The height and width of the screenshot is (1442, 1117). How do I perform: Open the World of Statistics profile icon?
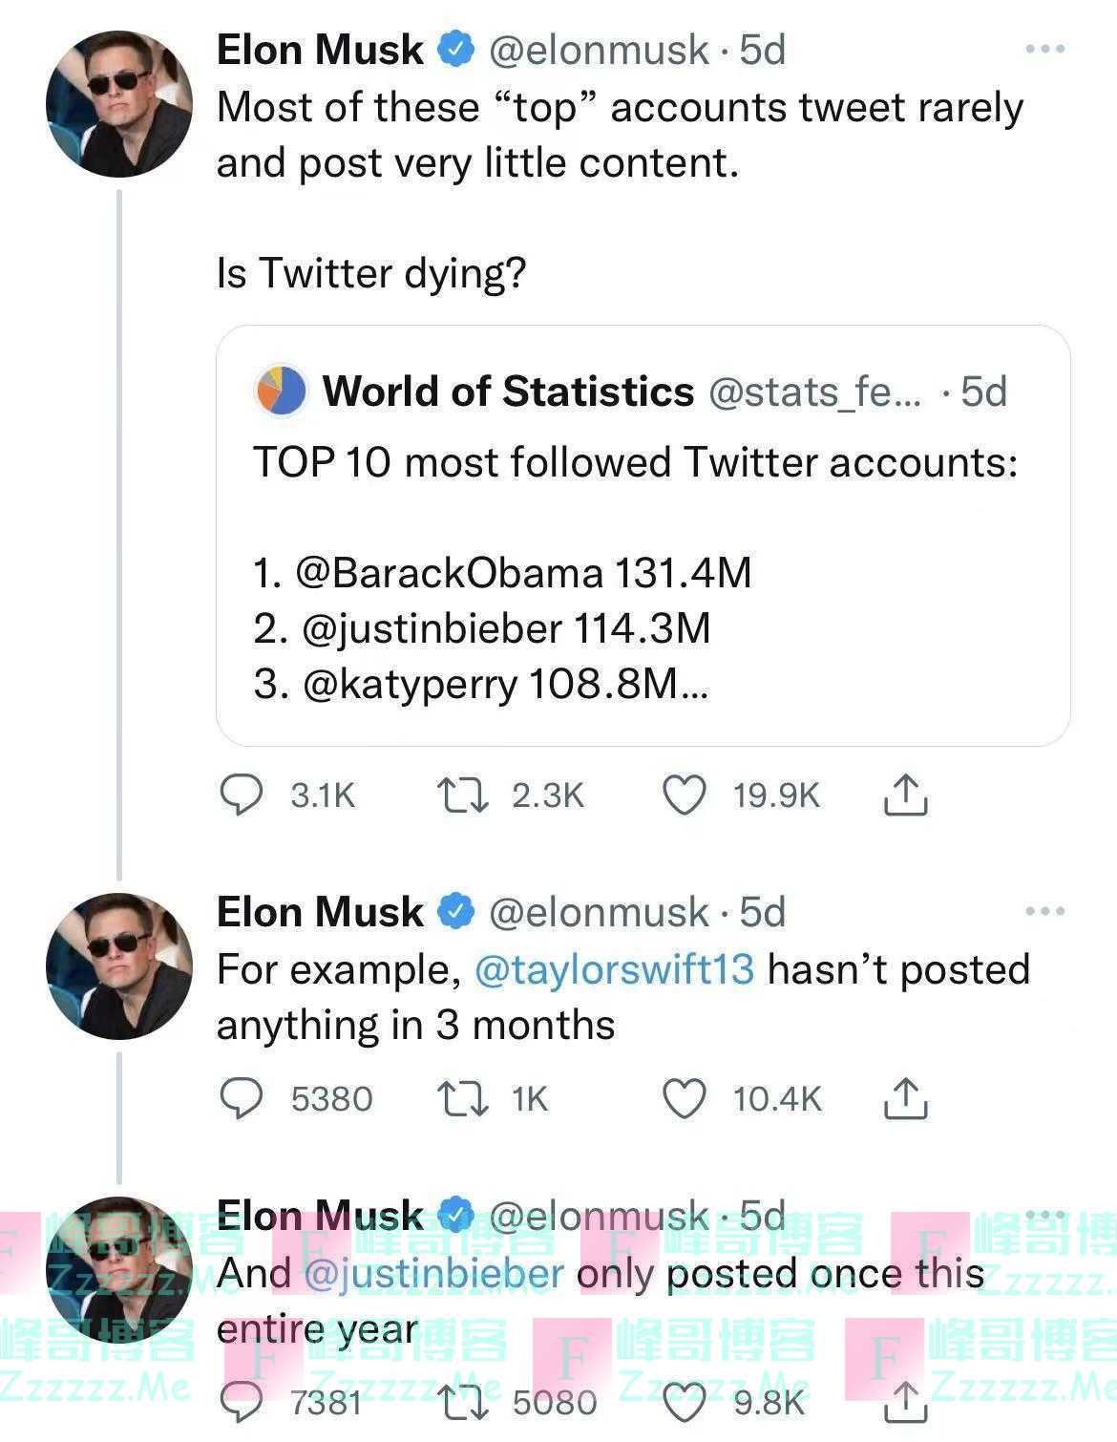click(281, 392)
